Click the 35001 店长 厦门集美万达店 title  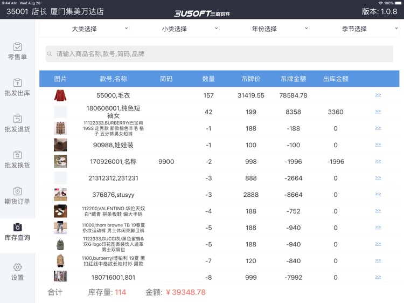pos(55,12)
